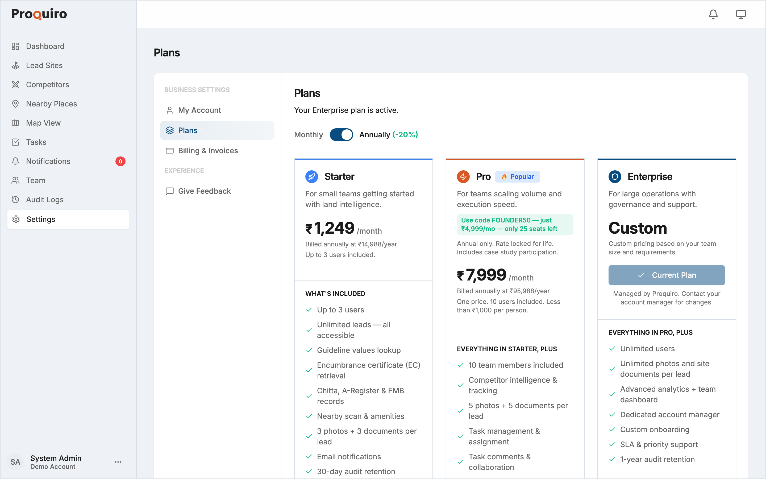Open the Team section
This screenshot has width=766, height=479.
pyautogui.click(x=36, y=180)
